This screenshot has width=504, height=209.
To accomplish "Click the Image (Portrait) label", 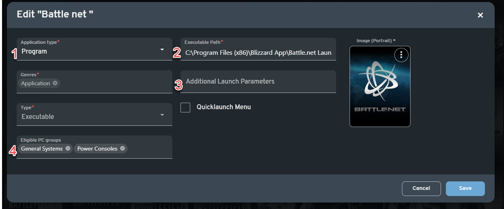I will 376,41.
